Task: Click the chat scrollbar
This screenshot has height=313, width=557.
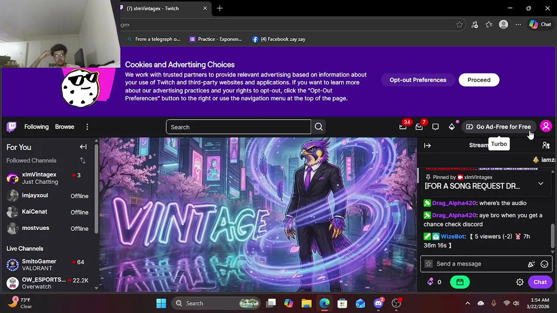Action: 553,235
